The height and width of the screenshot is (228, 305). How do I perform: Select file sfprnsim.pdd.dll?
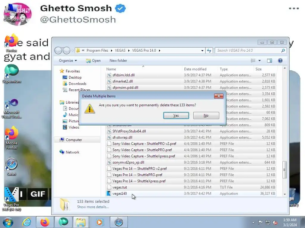125,88
